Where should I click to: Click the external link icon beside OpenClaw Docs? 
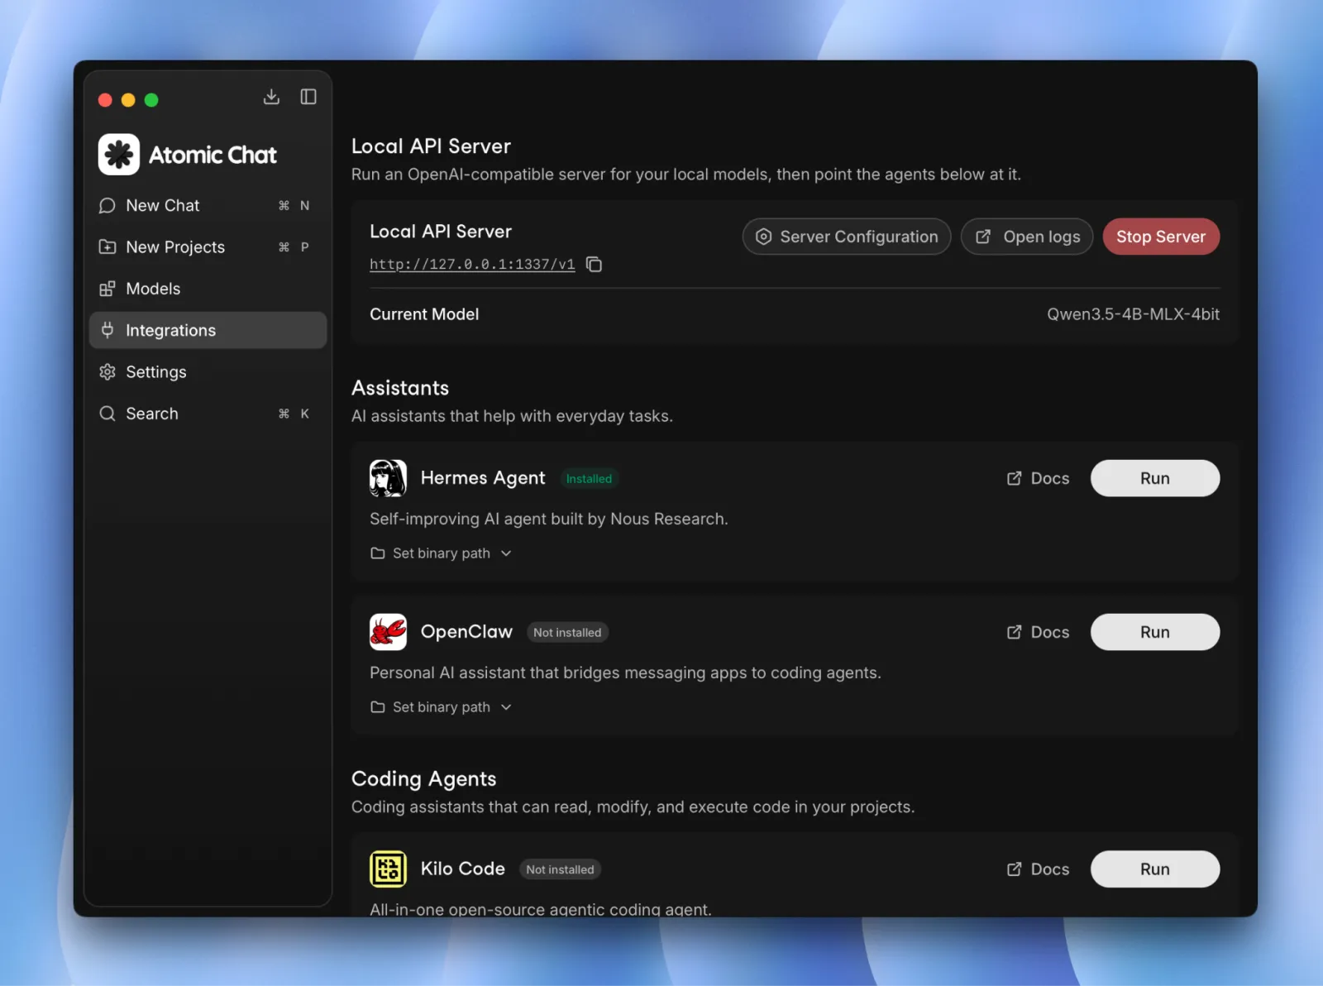click(1014, 632)
